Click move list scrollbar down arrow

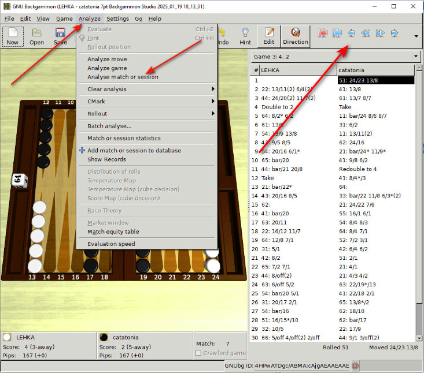click(x=419, y=338)
